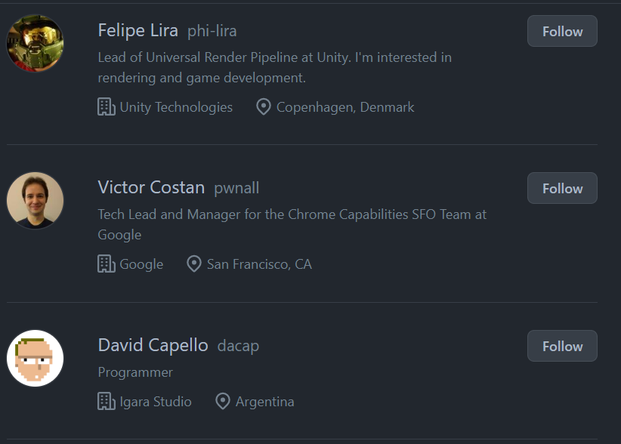
Task: Click the dacap username
Action: 238,347
